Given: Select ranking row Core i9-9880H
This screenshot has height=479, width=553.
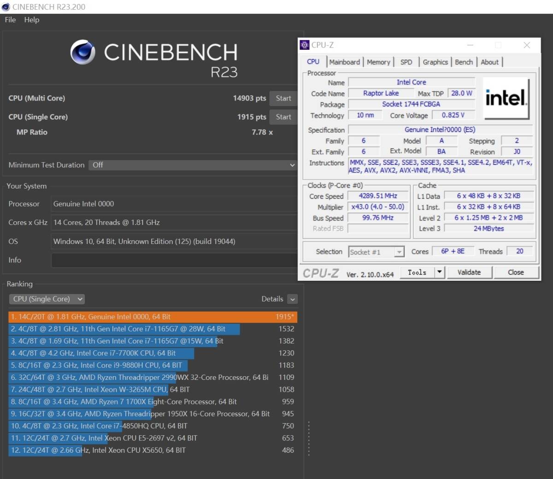Looking at the screenshot, I should [153, 365].
